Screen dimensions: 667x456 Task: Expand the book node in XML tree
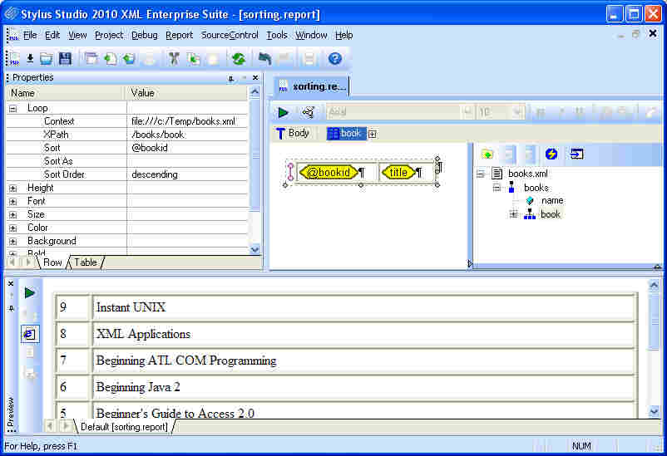[513, 214]
